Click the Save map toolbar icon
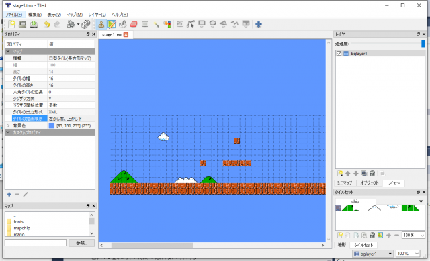The width and height of the screenshot is (430, 261). click(x=34, y=24)
